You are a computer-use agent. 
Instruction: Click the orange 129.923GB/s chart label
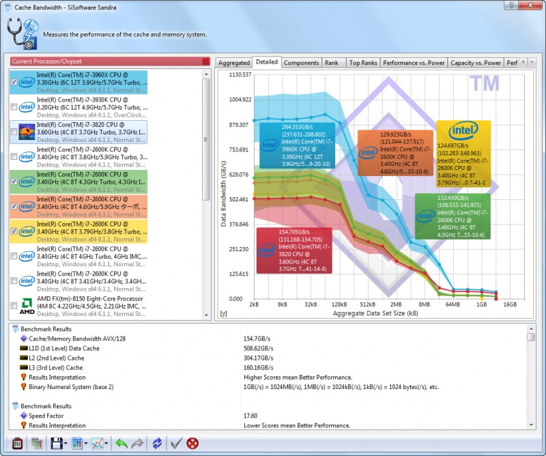[x=396, y=153]
